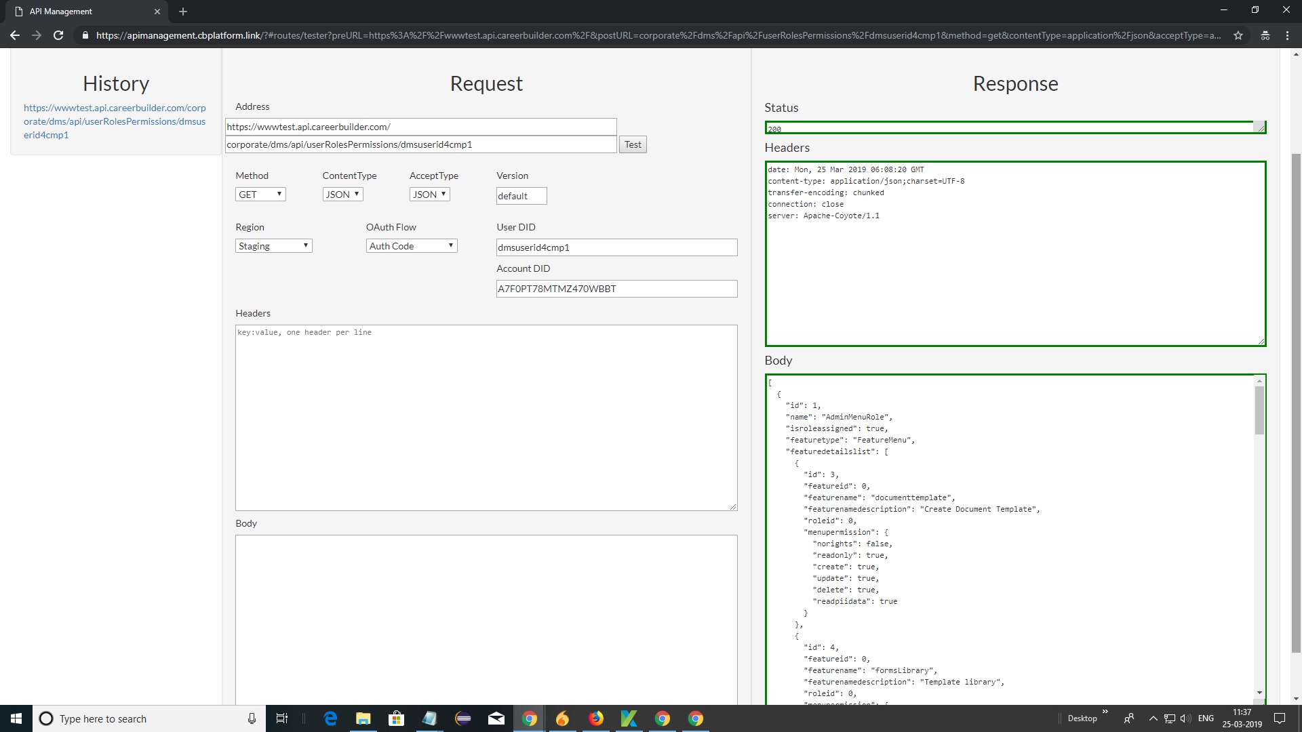Click the orange flame taskbar icon
1302x732 pixels.
pos(563,718)
